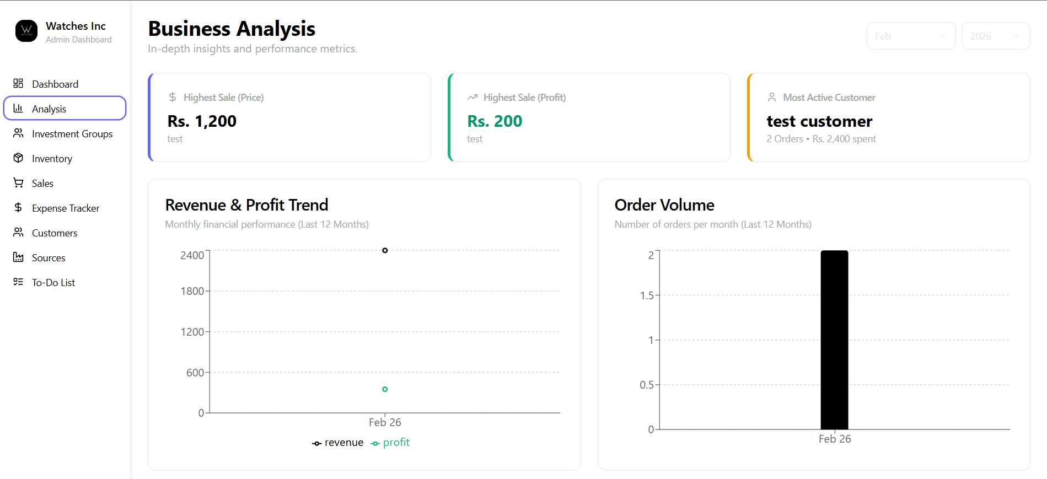Click the Customers users icon
1047x479 pixels.
18,232
